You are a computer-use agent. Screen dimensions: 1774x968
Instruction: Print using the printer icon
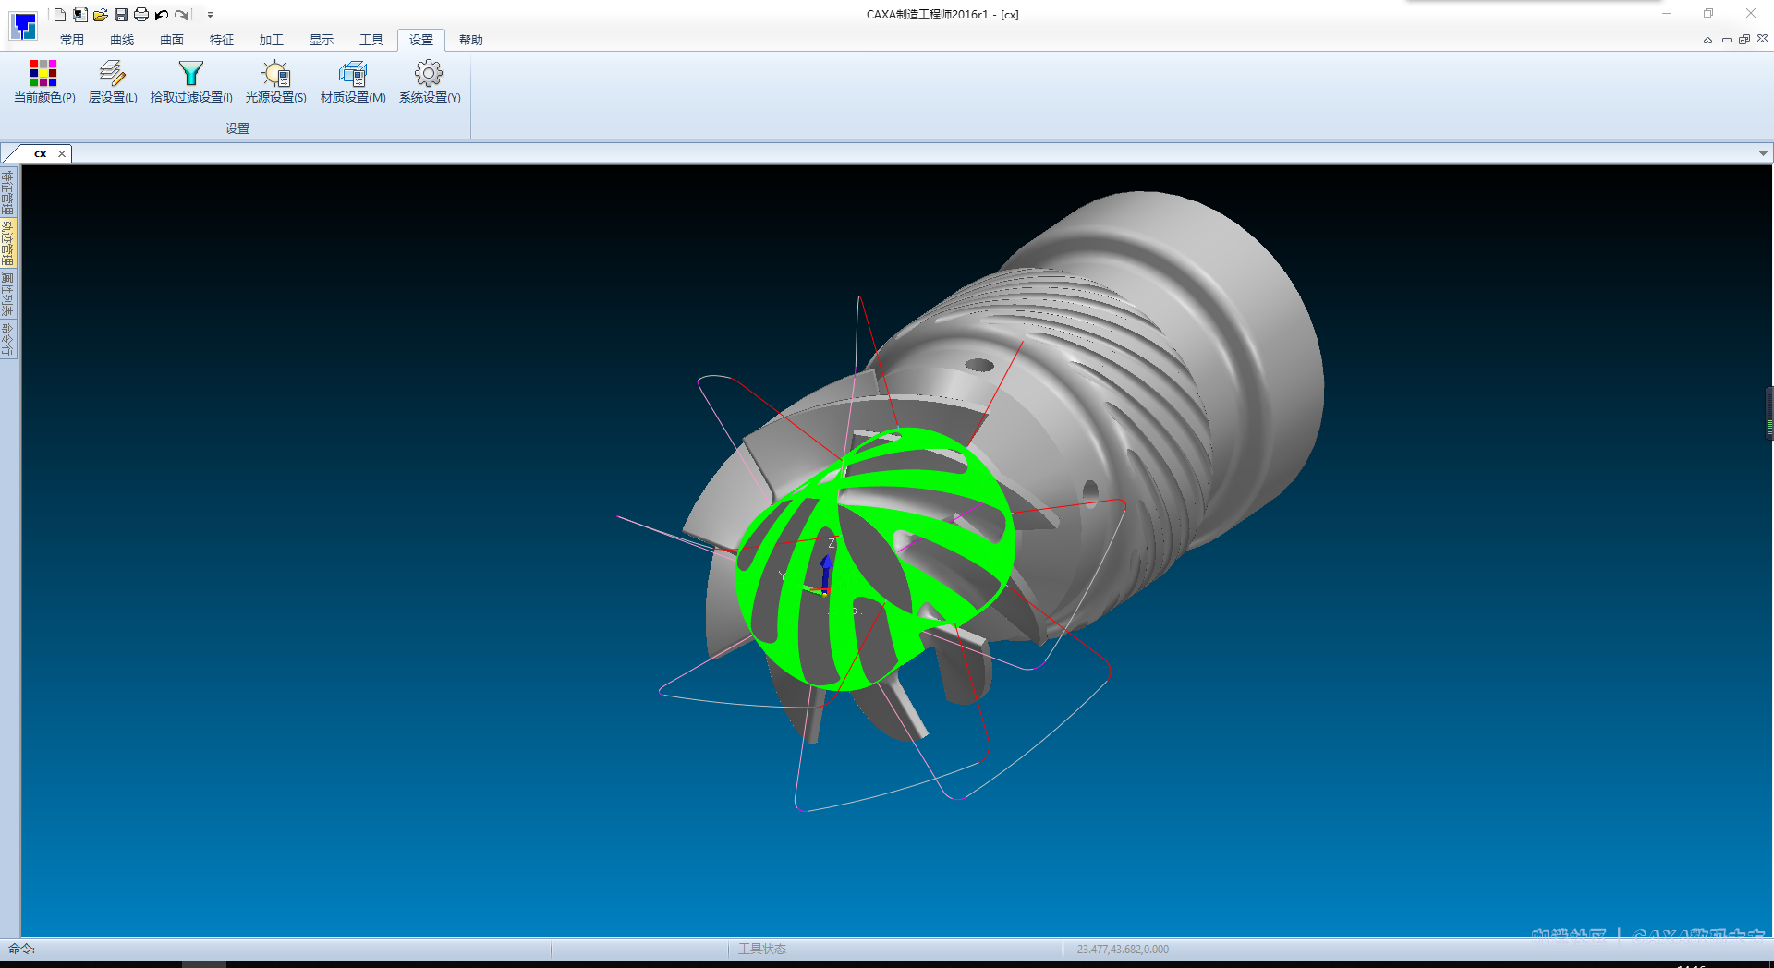tap(141, 15)
